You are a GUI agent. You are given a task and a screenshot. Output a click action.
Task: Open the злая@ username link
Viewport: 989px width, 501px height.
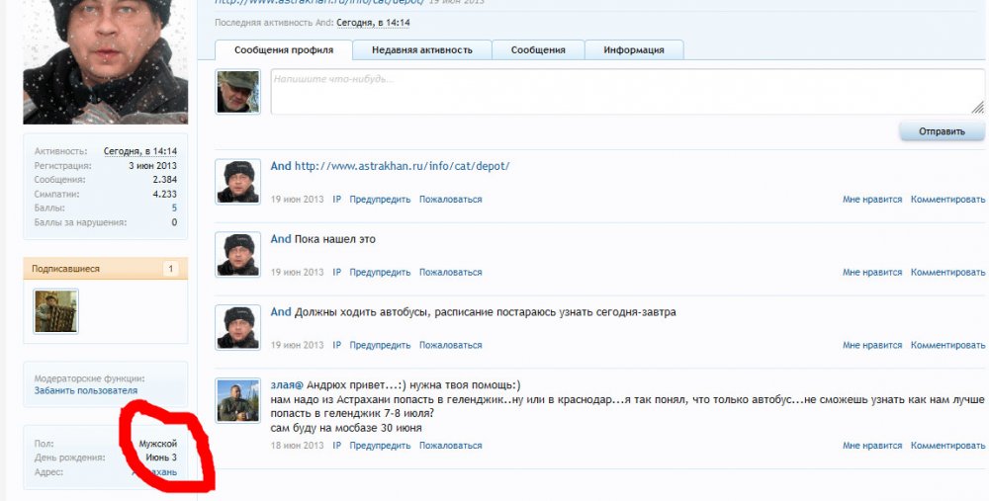[x=287, y=384]
